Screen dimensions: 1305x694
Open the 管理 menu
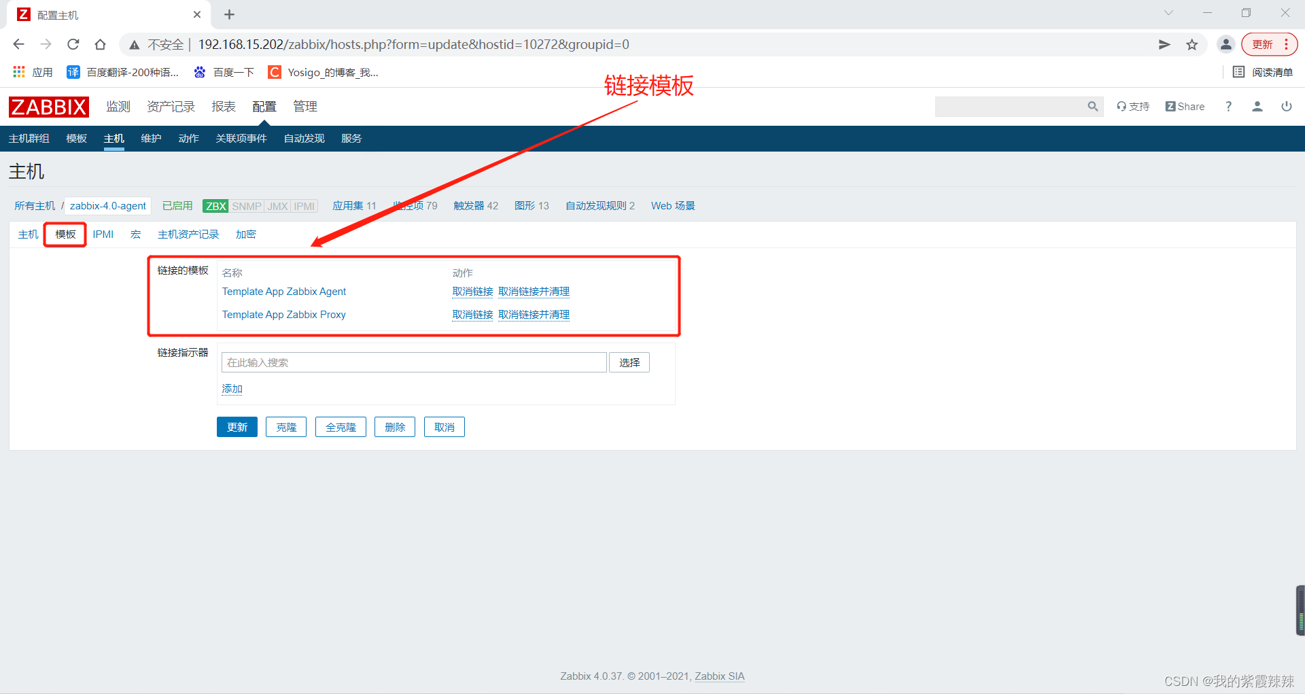pos(305,107)
